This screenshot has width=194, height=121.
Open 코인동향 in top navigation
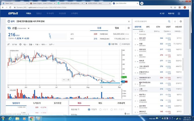[x=62, y=13]
